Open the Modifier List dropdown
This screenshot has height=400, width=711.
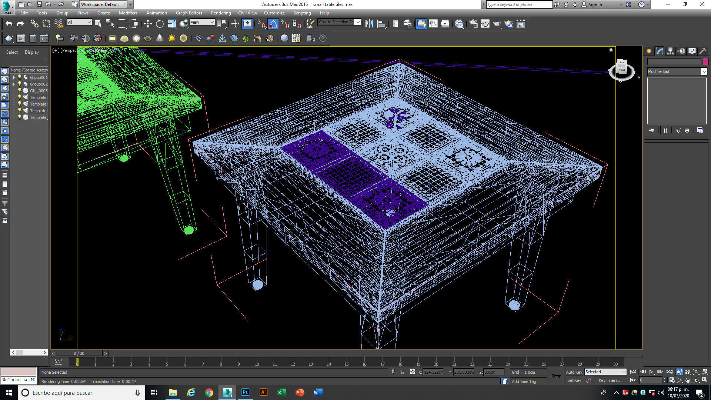point(677,71)
